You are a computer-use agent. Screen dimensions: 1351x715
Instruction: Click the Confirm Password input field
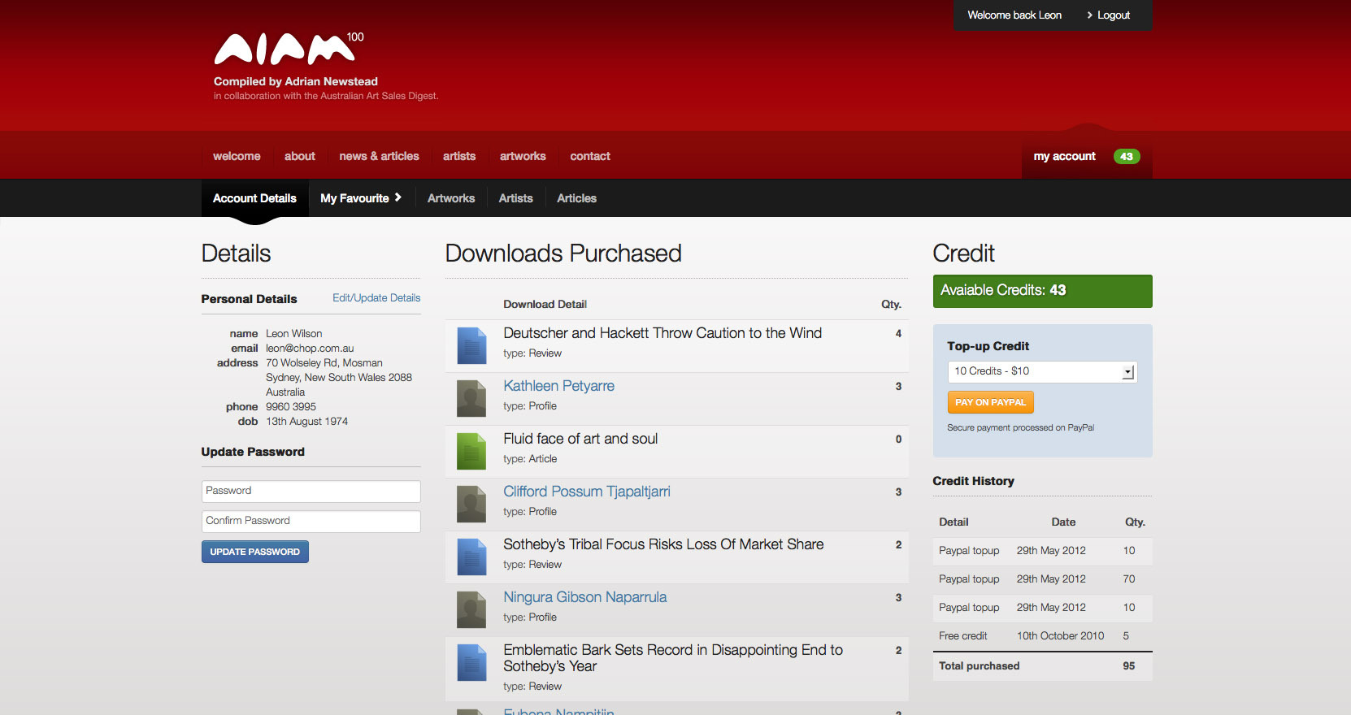pyautogui.click(x=311, y=522)
